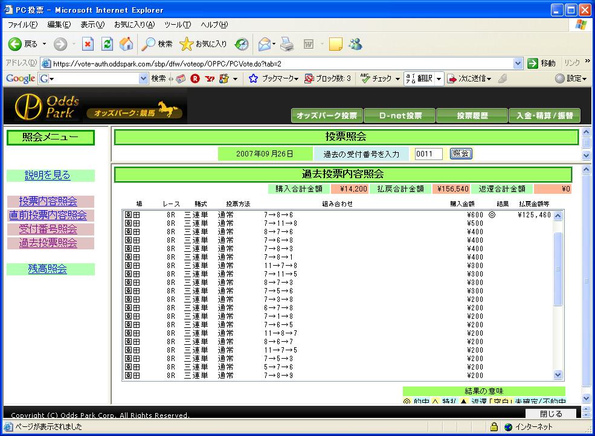
Task: Open the Messenger people icon
Action: coord(356,45)
